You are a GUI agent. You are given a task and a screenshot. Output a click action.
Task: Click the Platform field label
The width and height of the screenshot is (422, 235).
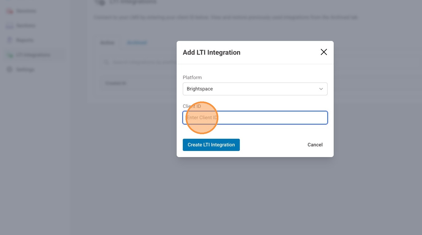[x=192, y=78]
